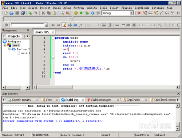Start debugging with the red arrow icon

pyautogui.click(x=139, y=13)
